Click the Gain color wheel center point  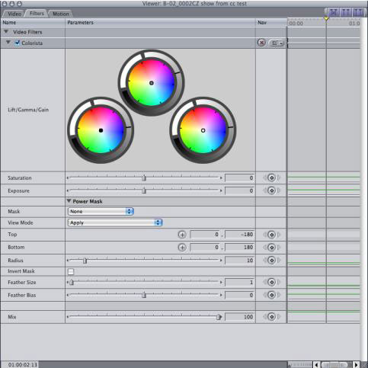coord(203,130)
